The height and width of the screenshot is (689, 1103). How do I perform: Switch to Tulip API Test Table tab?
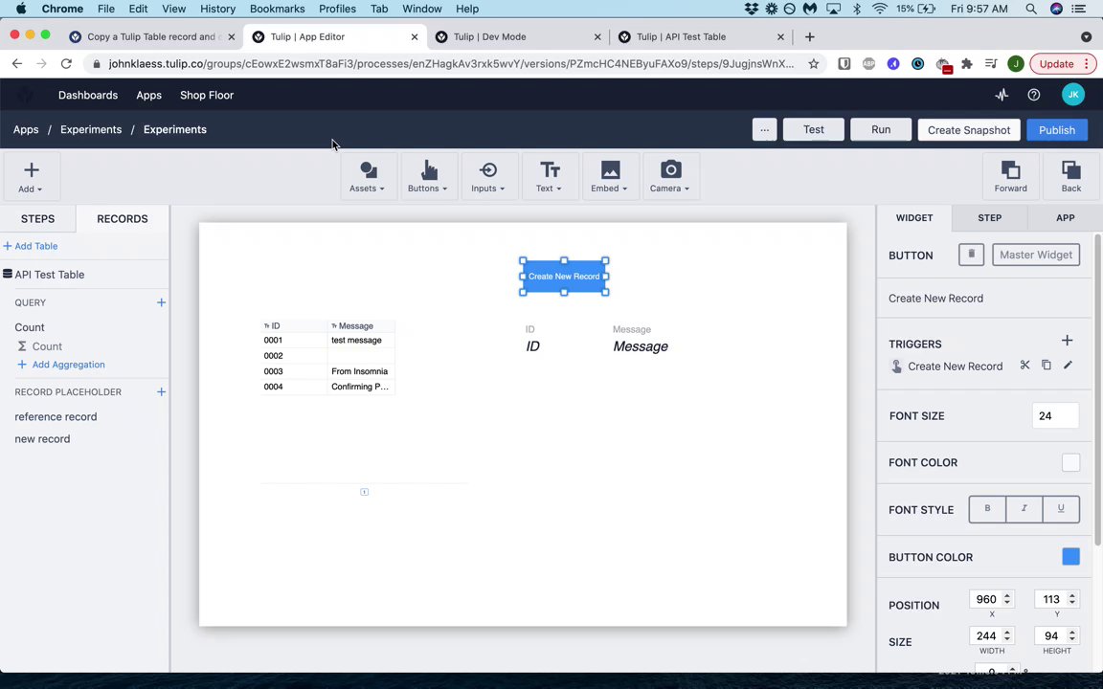point(701,36)
